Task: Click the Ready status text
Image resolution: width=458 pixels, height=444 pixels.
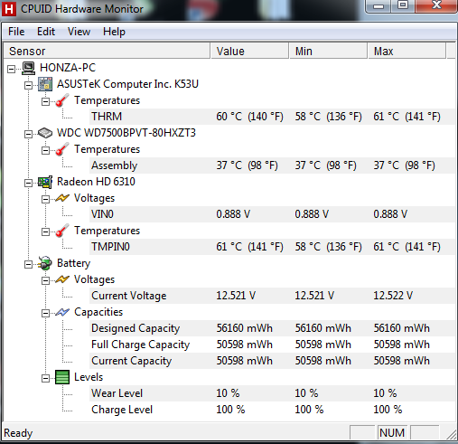Action: click(x=18, y=433)
